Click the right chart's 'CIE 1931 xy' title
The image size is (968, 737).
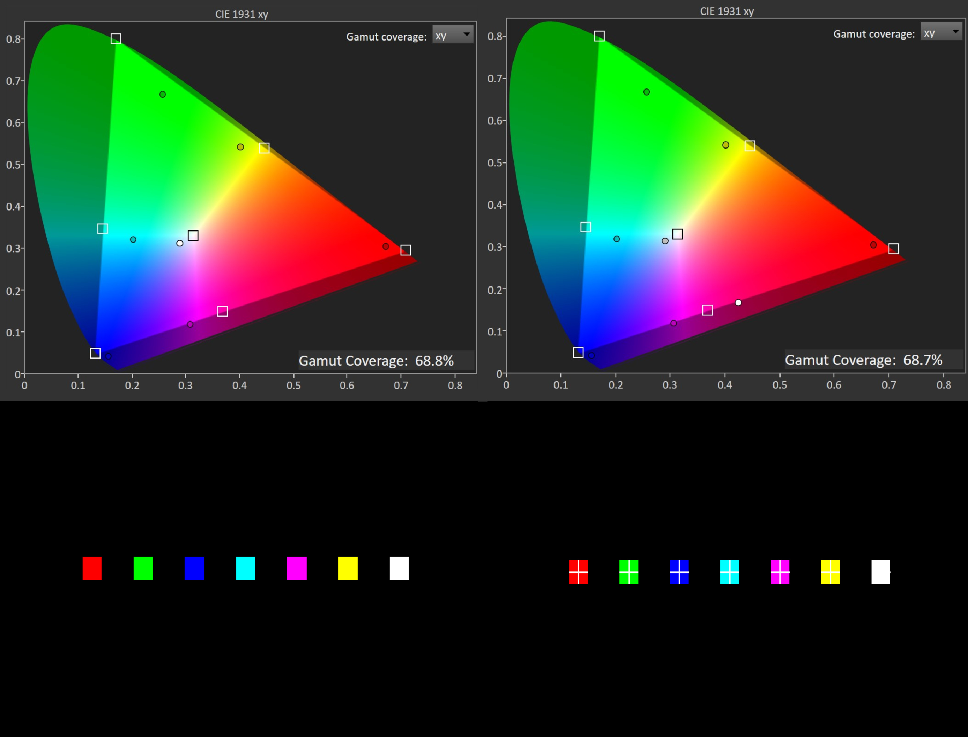click(727, 11)
